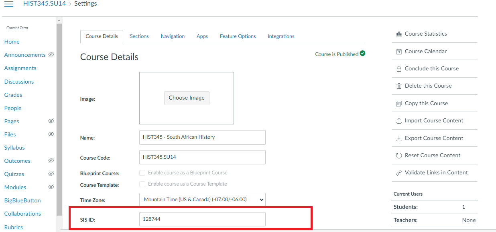
Task: Open the hamburger navigation menu
Action: click(x=8, y=3)
